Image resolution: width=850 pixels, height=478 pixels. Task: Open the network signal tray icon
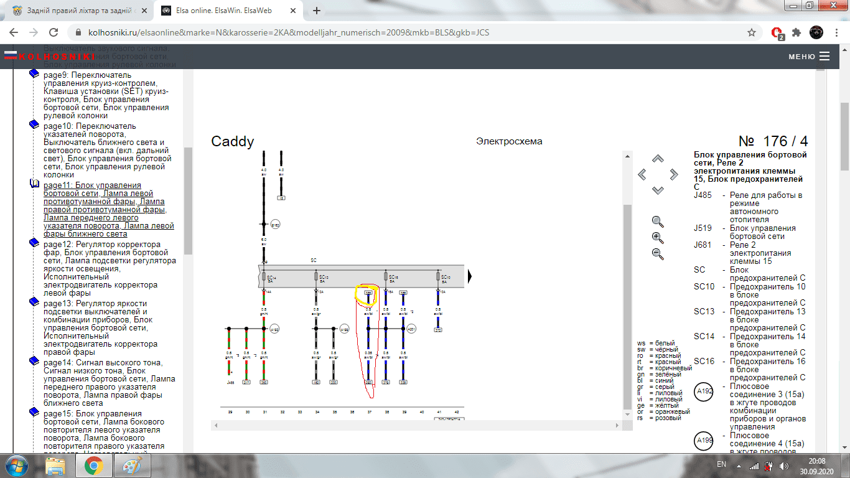click(754, 465)
